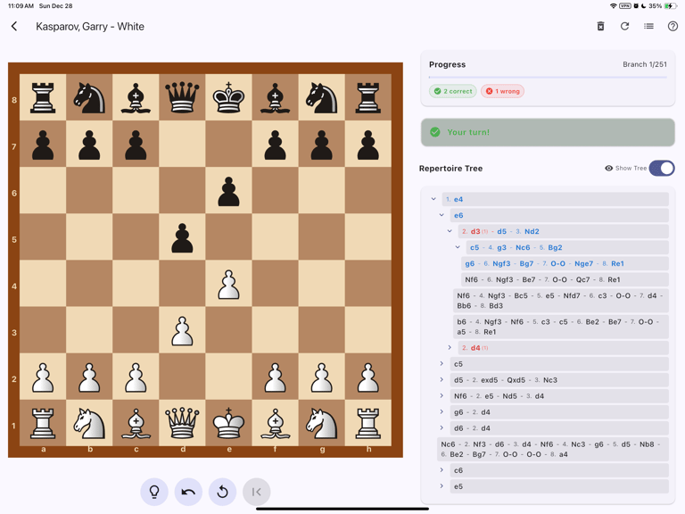Expand the d6 2. d4 line chevron
Viewport: 685px width, 514px height.
pyautogui.click(x=442, y=428)
